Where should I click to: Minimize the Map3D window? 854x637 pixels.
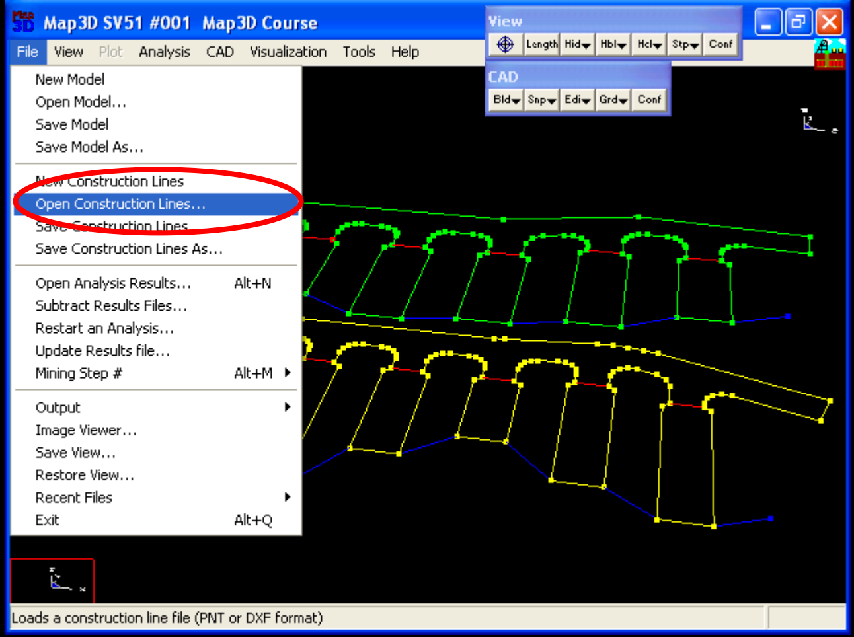767,22
